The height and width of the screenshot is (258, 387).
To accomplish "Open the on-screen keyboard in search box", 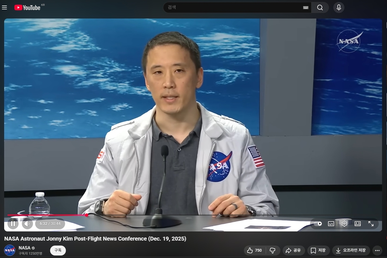I will coord(306,8).
